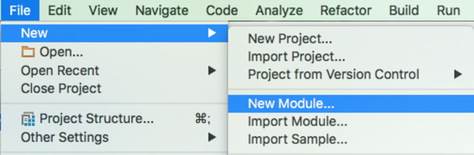Select the New Module... entry

[291, 104]
